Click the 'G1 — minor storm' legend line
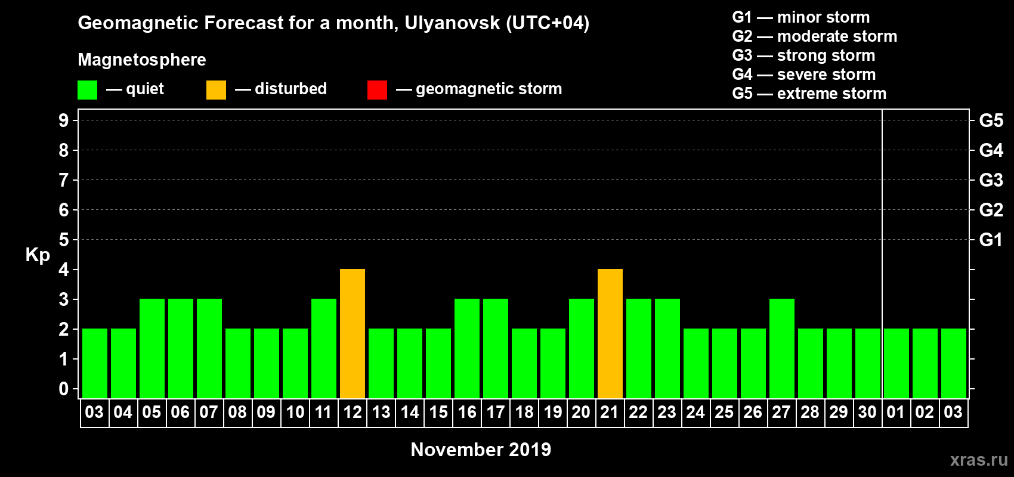 pyautogui.click(x=801, y=17)
